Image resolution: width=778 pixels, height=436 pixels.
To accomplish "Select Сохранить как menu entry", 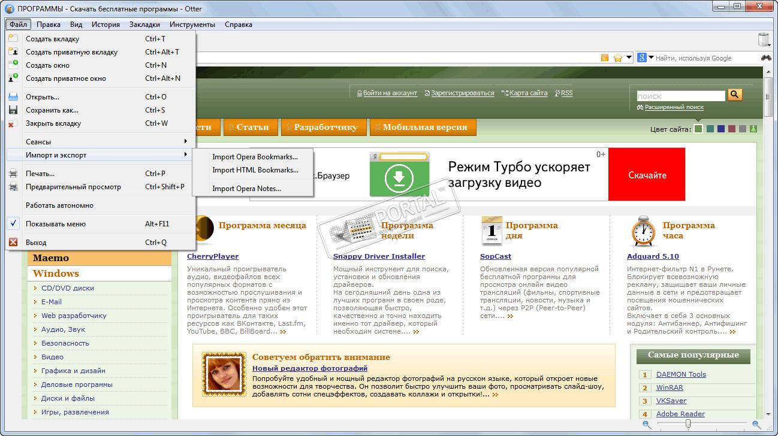I will [x=101, y=110].
